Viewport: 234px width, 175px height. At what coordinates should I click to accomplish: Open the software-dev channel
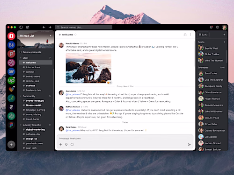(36, 134)
